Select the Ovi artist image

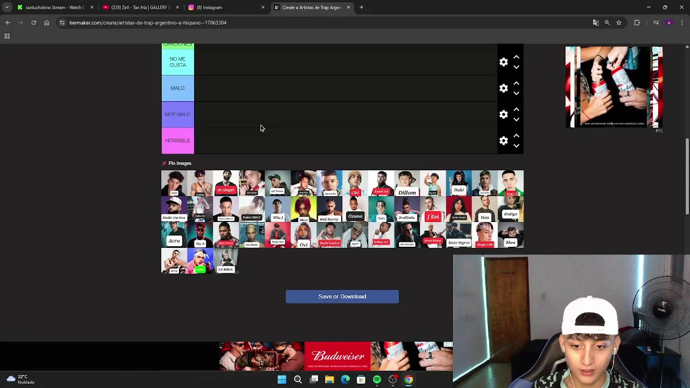[x=303, y=235]
